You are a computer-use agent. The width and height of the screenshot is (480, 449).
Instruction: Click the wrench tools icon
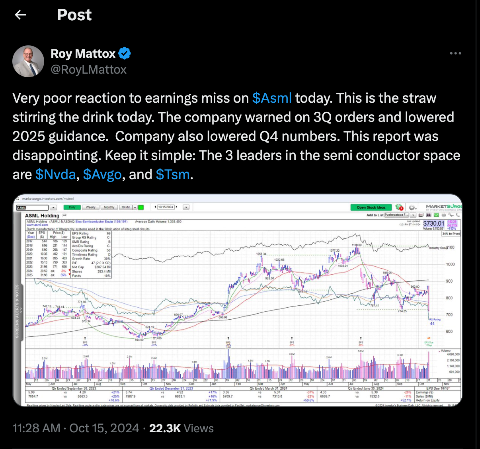[x=451, y=215]
